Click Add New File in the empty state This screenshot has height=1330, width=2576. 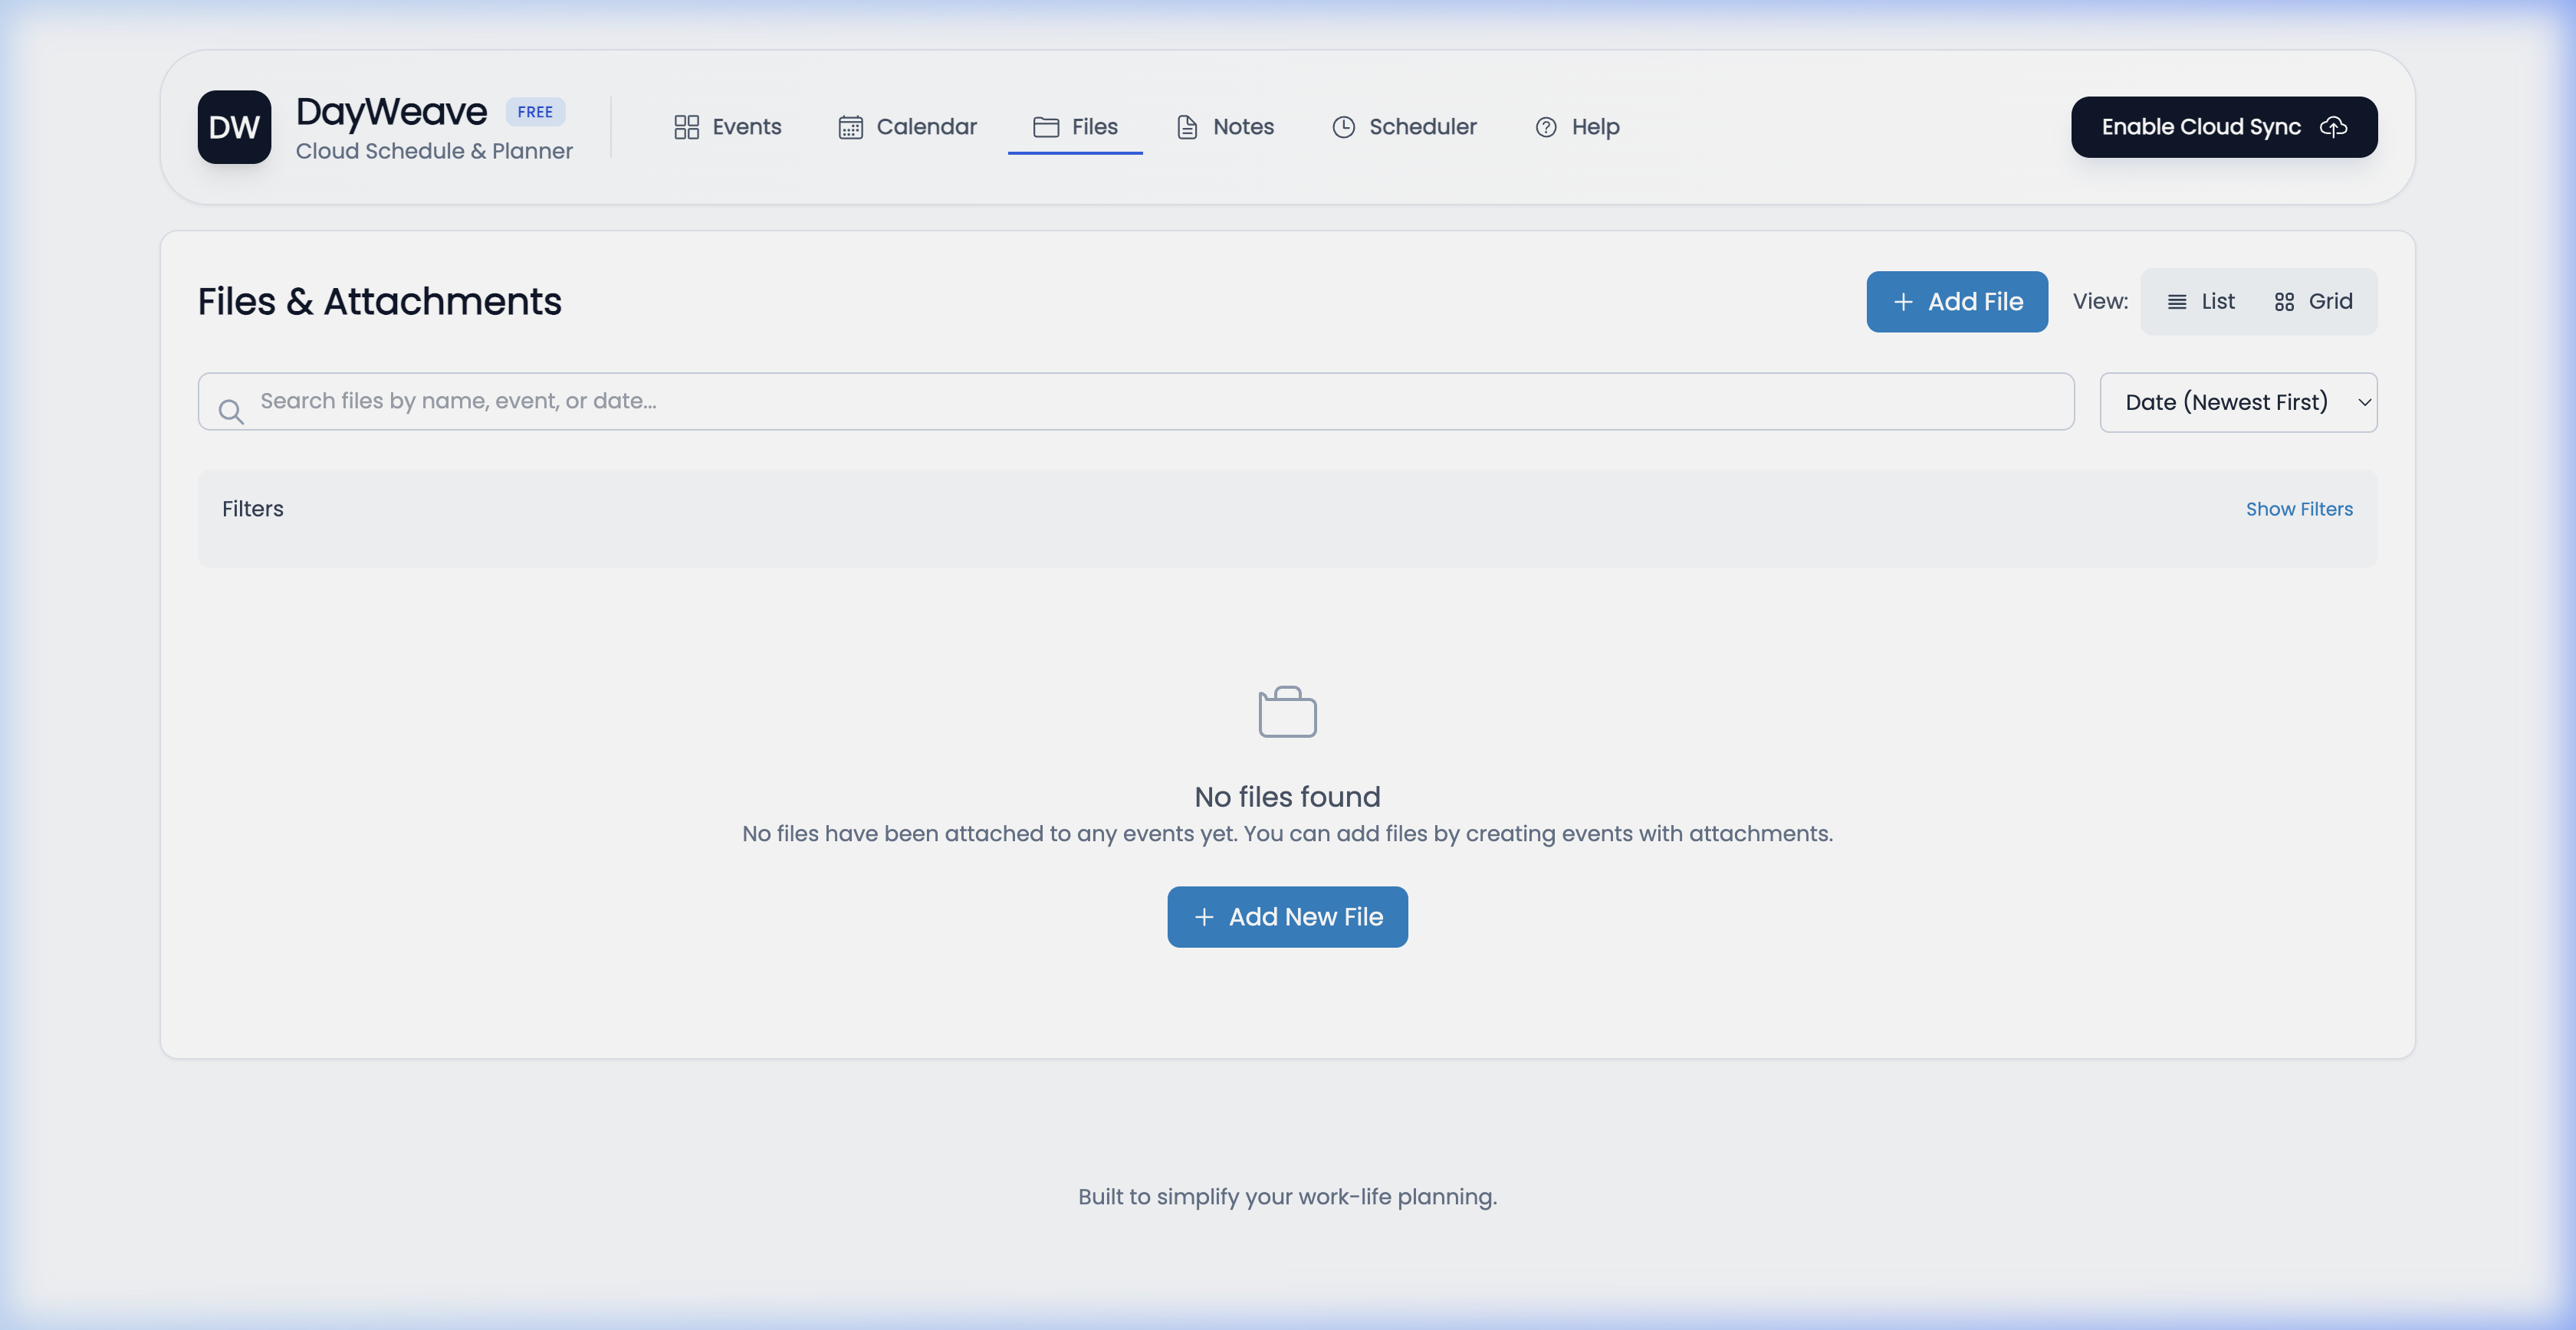coord(1287,916)
